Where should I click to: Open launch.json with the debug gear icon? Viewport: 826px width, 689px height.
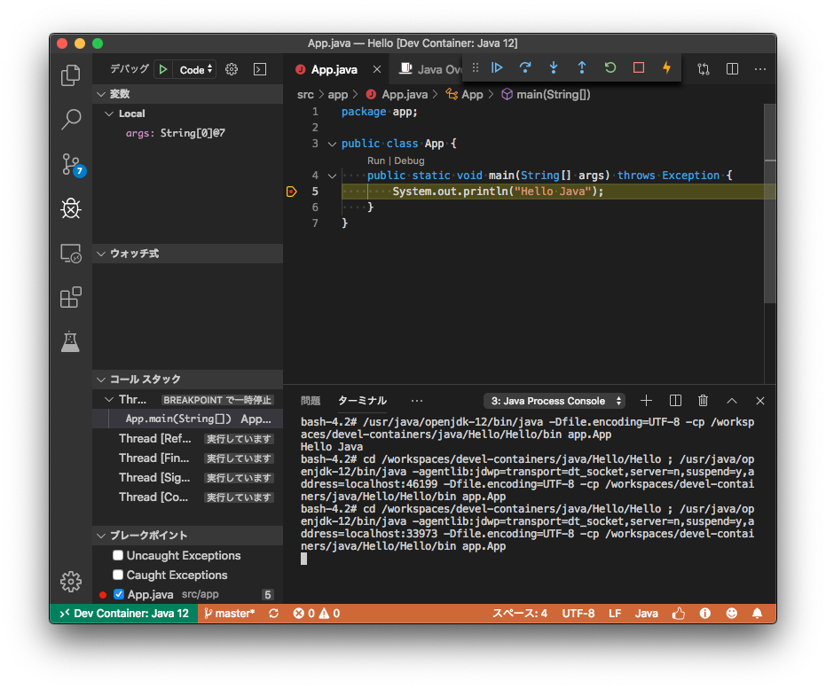232,69
